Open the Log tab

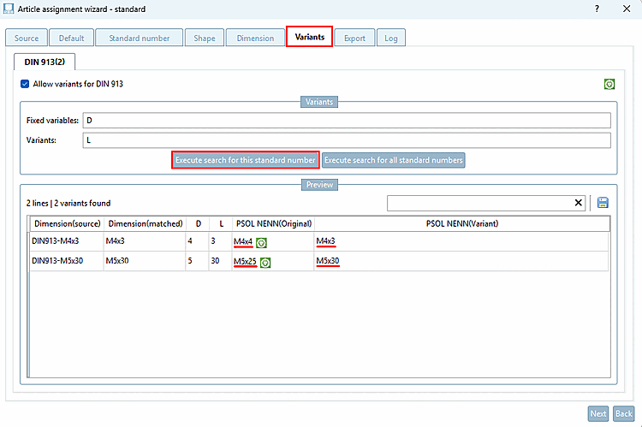pyautogui.click(x=391, y=38)
